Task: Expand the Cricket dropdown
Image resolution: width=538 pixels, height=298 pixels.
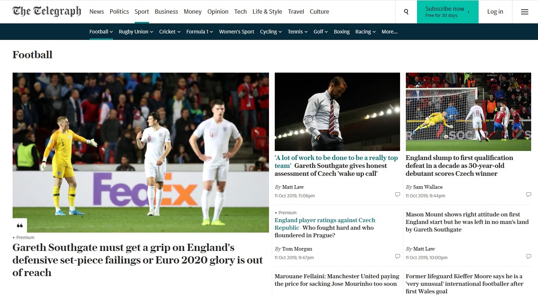Action: coord(170,32)
